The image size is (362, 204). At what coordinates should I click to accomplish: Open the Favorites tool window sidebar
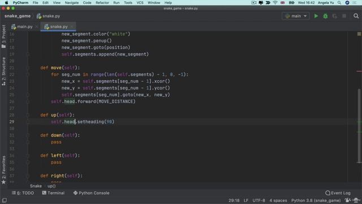click(x=3, y=170)
